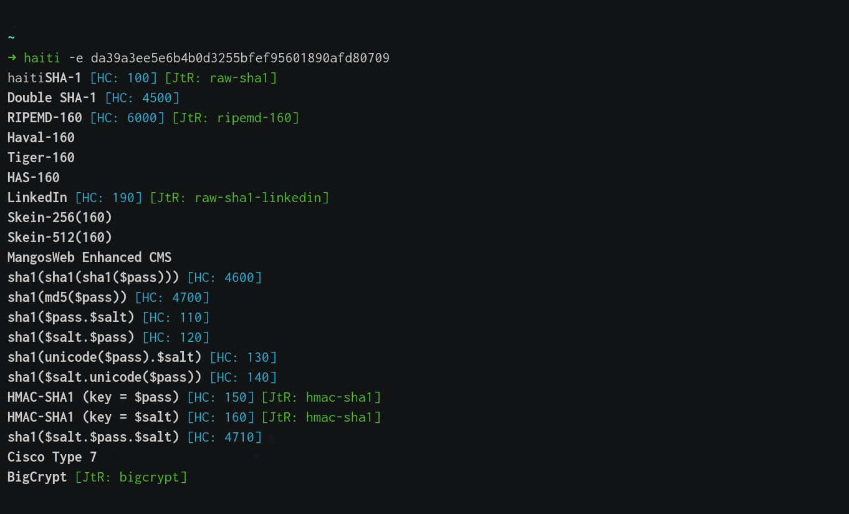
Task: Click the [JtR: raw-sha1-linkedin] tag
Action: (239, 198)
